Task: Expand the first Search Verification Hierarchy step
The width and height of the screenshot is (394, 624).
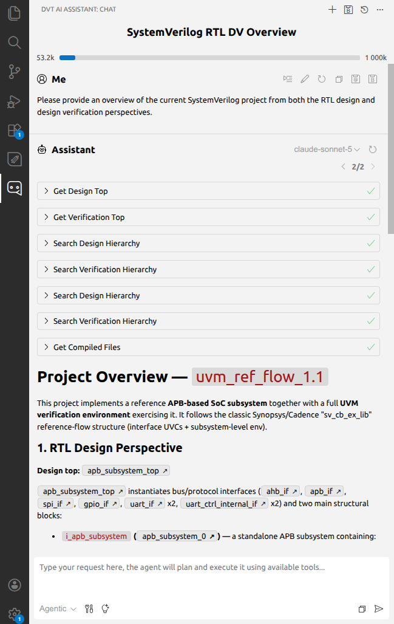Action: [x=208, y=269]
